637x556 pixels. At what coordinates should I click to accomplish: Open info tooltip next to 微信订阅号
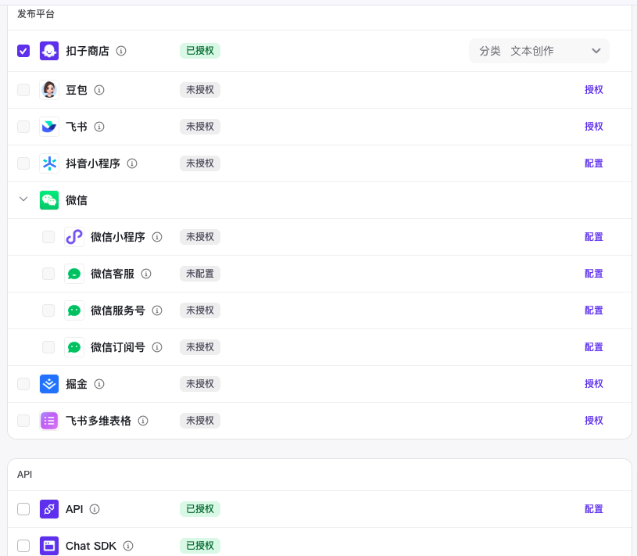tap(157, 347)
